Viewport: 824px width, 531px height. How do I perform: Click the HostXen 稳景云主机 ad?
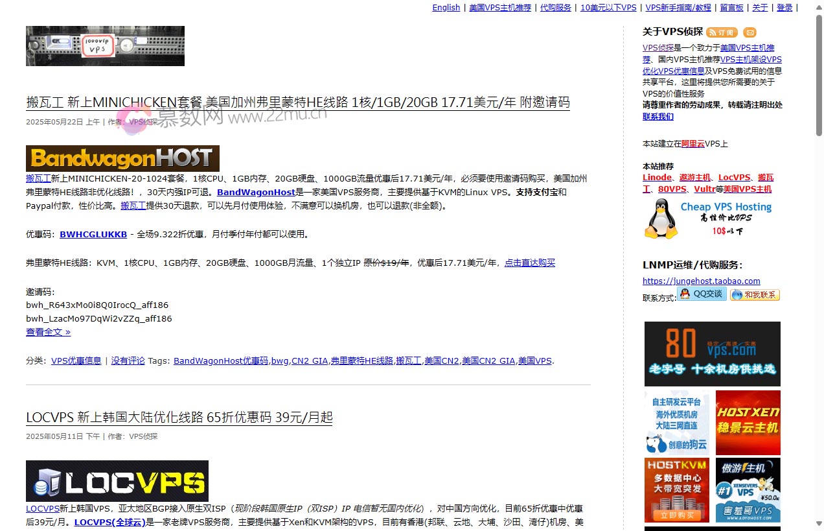[748, 423]
